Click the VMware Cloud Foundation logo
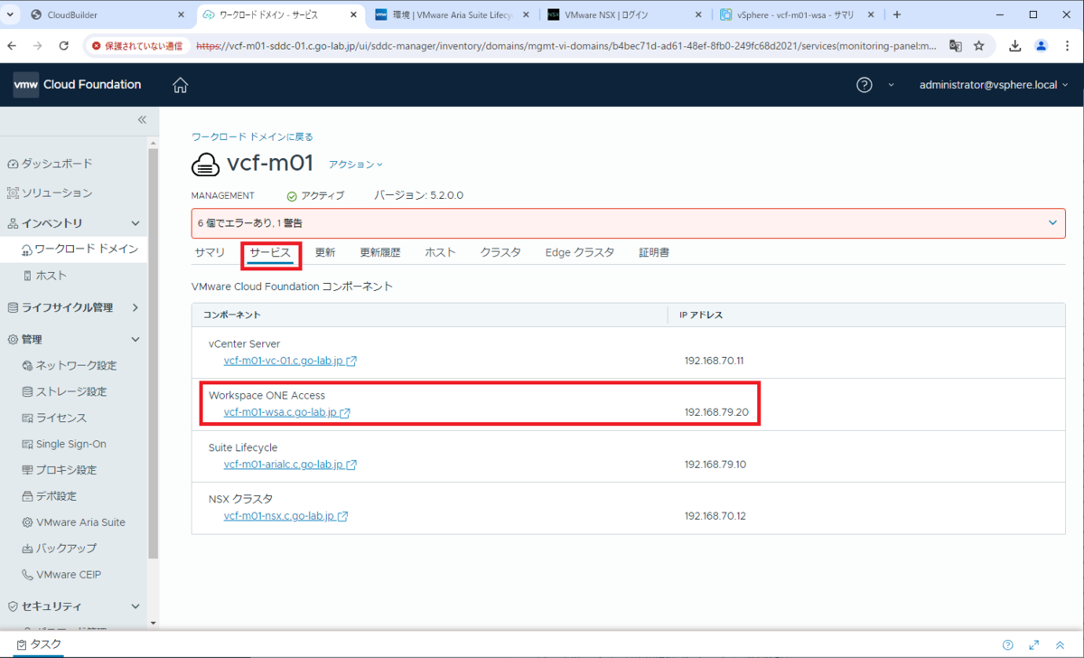This screenshot has height=658, width=1084. tap(78, 85)
